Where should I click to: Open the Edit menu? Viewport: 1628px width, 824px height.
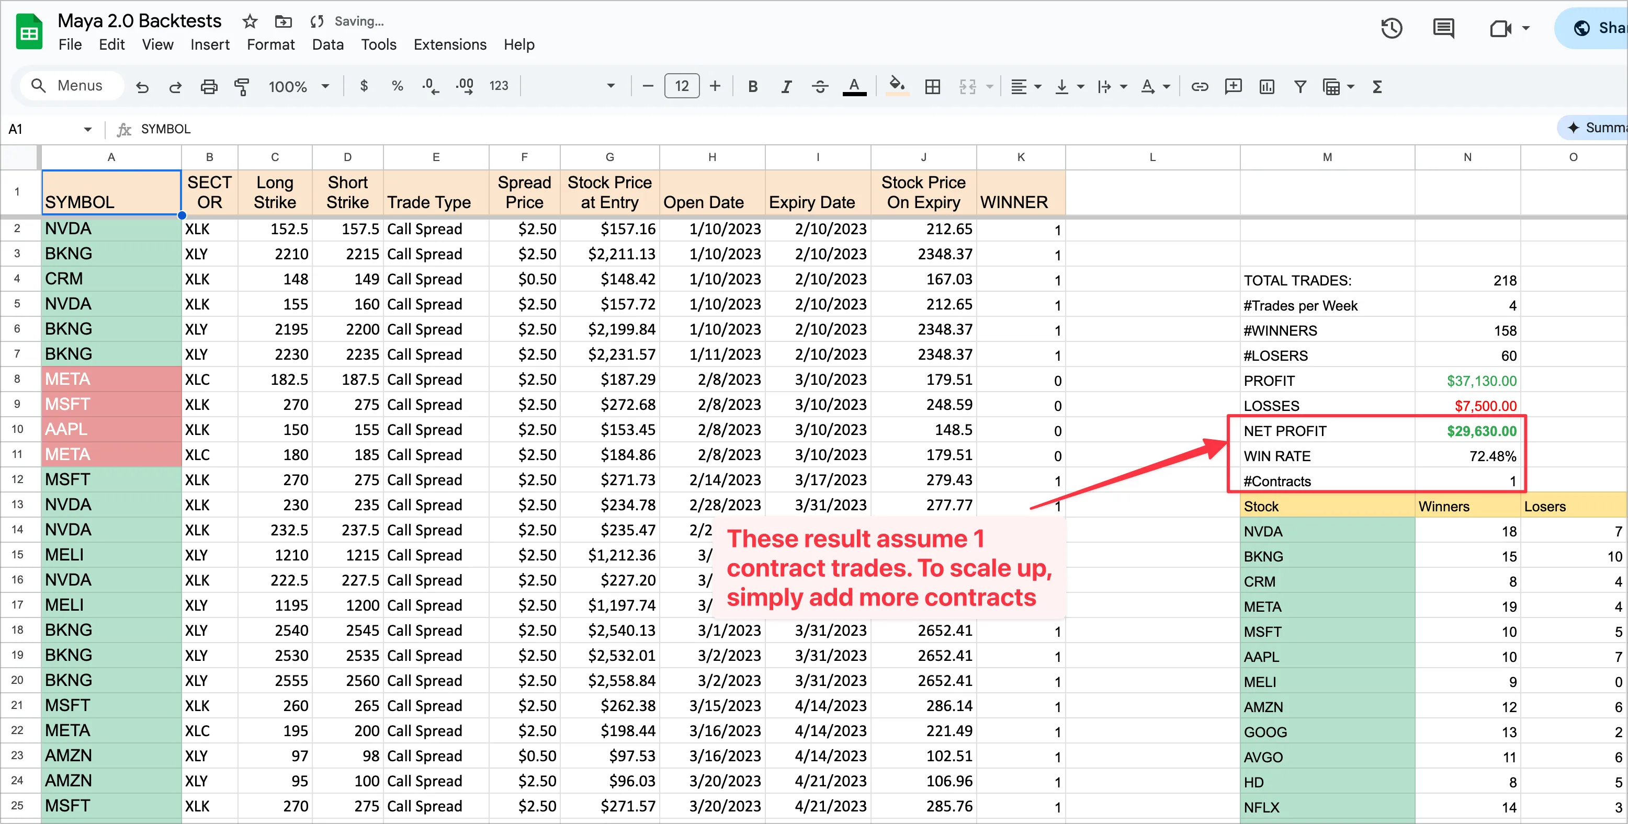(112, 45)
